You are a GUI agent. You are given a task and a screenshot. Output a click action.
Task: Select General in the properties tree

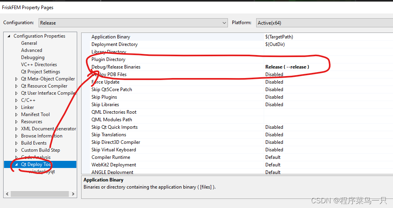pyautogui.click(x=29, y=43)
